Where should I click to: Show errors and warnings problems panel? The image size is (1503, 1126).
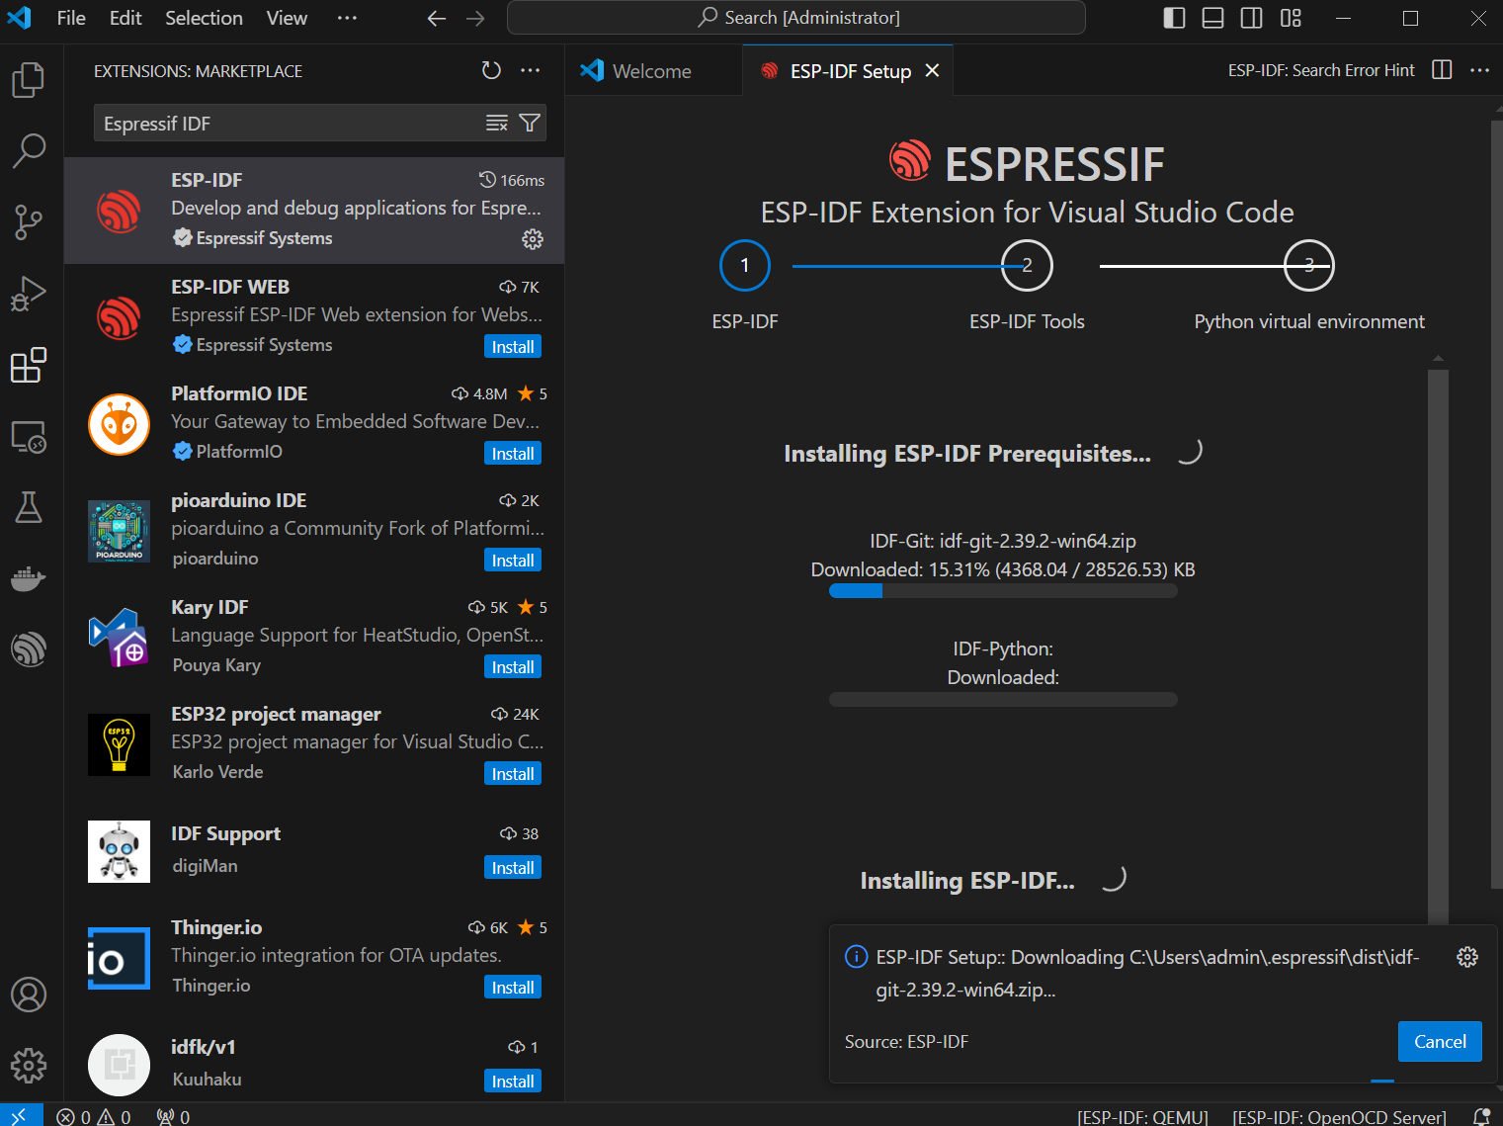(94, 1116)
